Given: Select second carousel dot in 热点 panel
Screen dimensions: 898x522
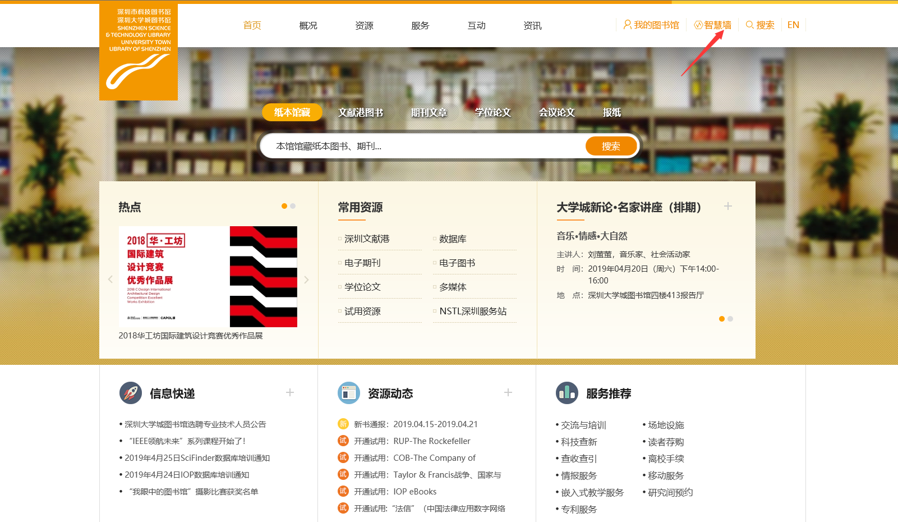Looking at the screenshot, I should click(293, 206).
